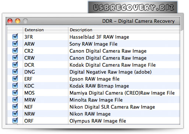
Task: Toggle the NRW Nikon RAW checkbox
Action: click(x=15, y=114)
